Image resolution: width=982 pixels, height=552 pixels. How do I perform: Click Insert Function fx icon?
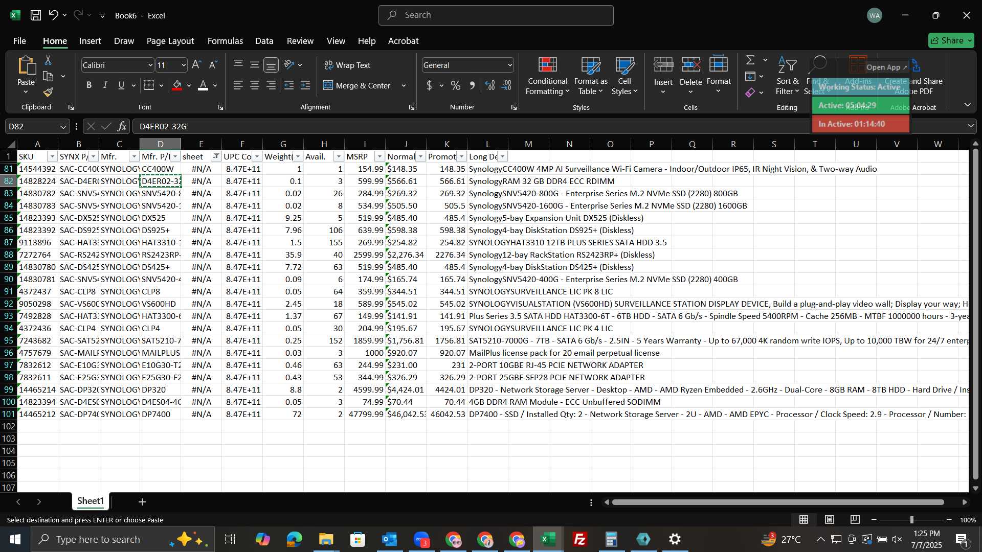(x=122, y=126)
